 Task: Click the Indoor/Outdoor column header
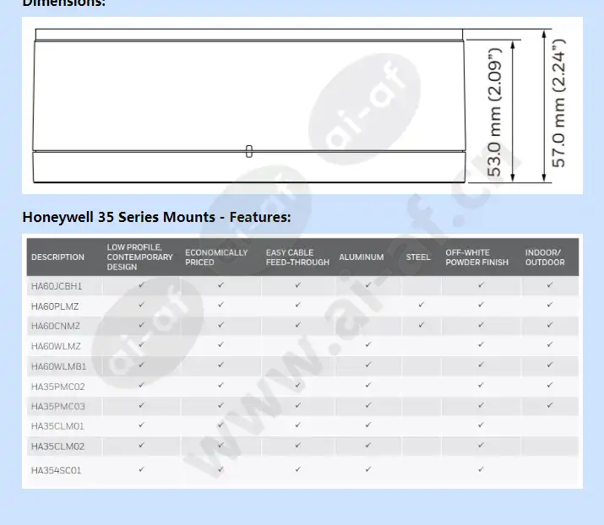(545, 257)
